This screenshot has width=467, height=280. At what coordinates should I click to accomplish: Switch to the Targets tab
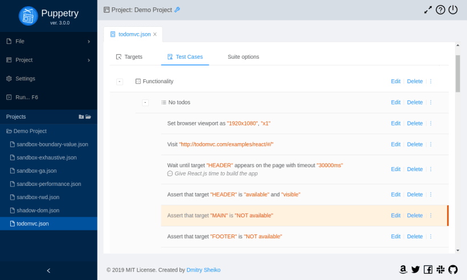(x=129, y=57)
